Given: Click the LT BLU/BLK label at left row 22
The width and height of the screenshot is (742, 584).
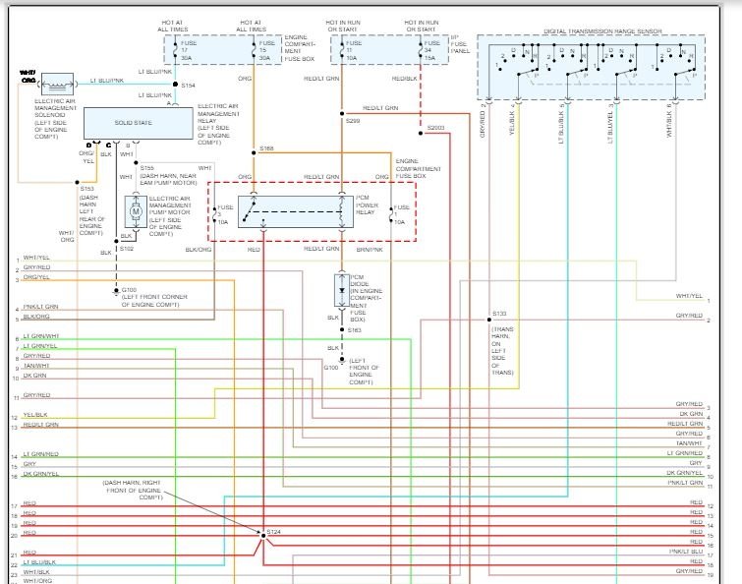Looking at the screenshot, I should [x=39, y=562].
